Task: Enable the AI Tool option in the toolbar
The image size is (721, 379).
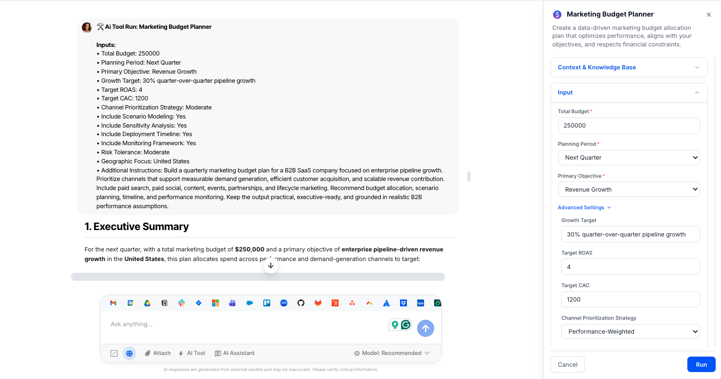Action: click(x=192, y=353)
